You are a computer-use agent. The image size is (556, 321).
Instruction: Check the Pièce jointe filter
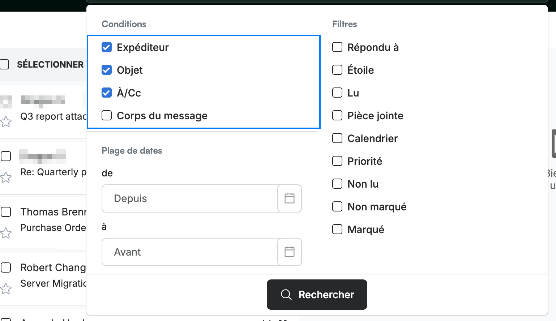(337, 116)
